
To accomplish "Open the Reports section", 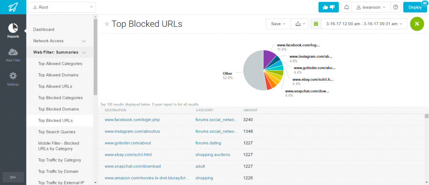I will 13,31.
